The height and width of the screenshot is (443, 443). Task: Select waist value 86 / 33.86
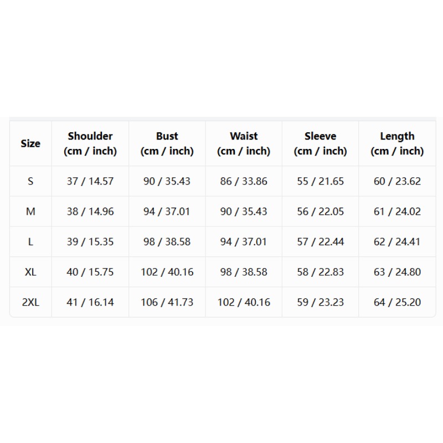coord(244,181)
